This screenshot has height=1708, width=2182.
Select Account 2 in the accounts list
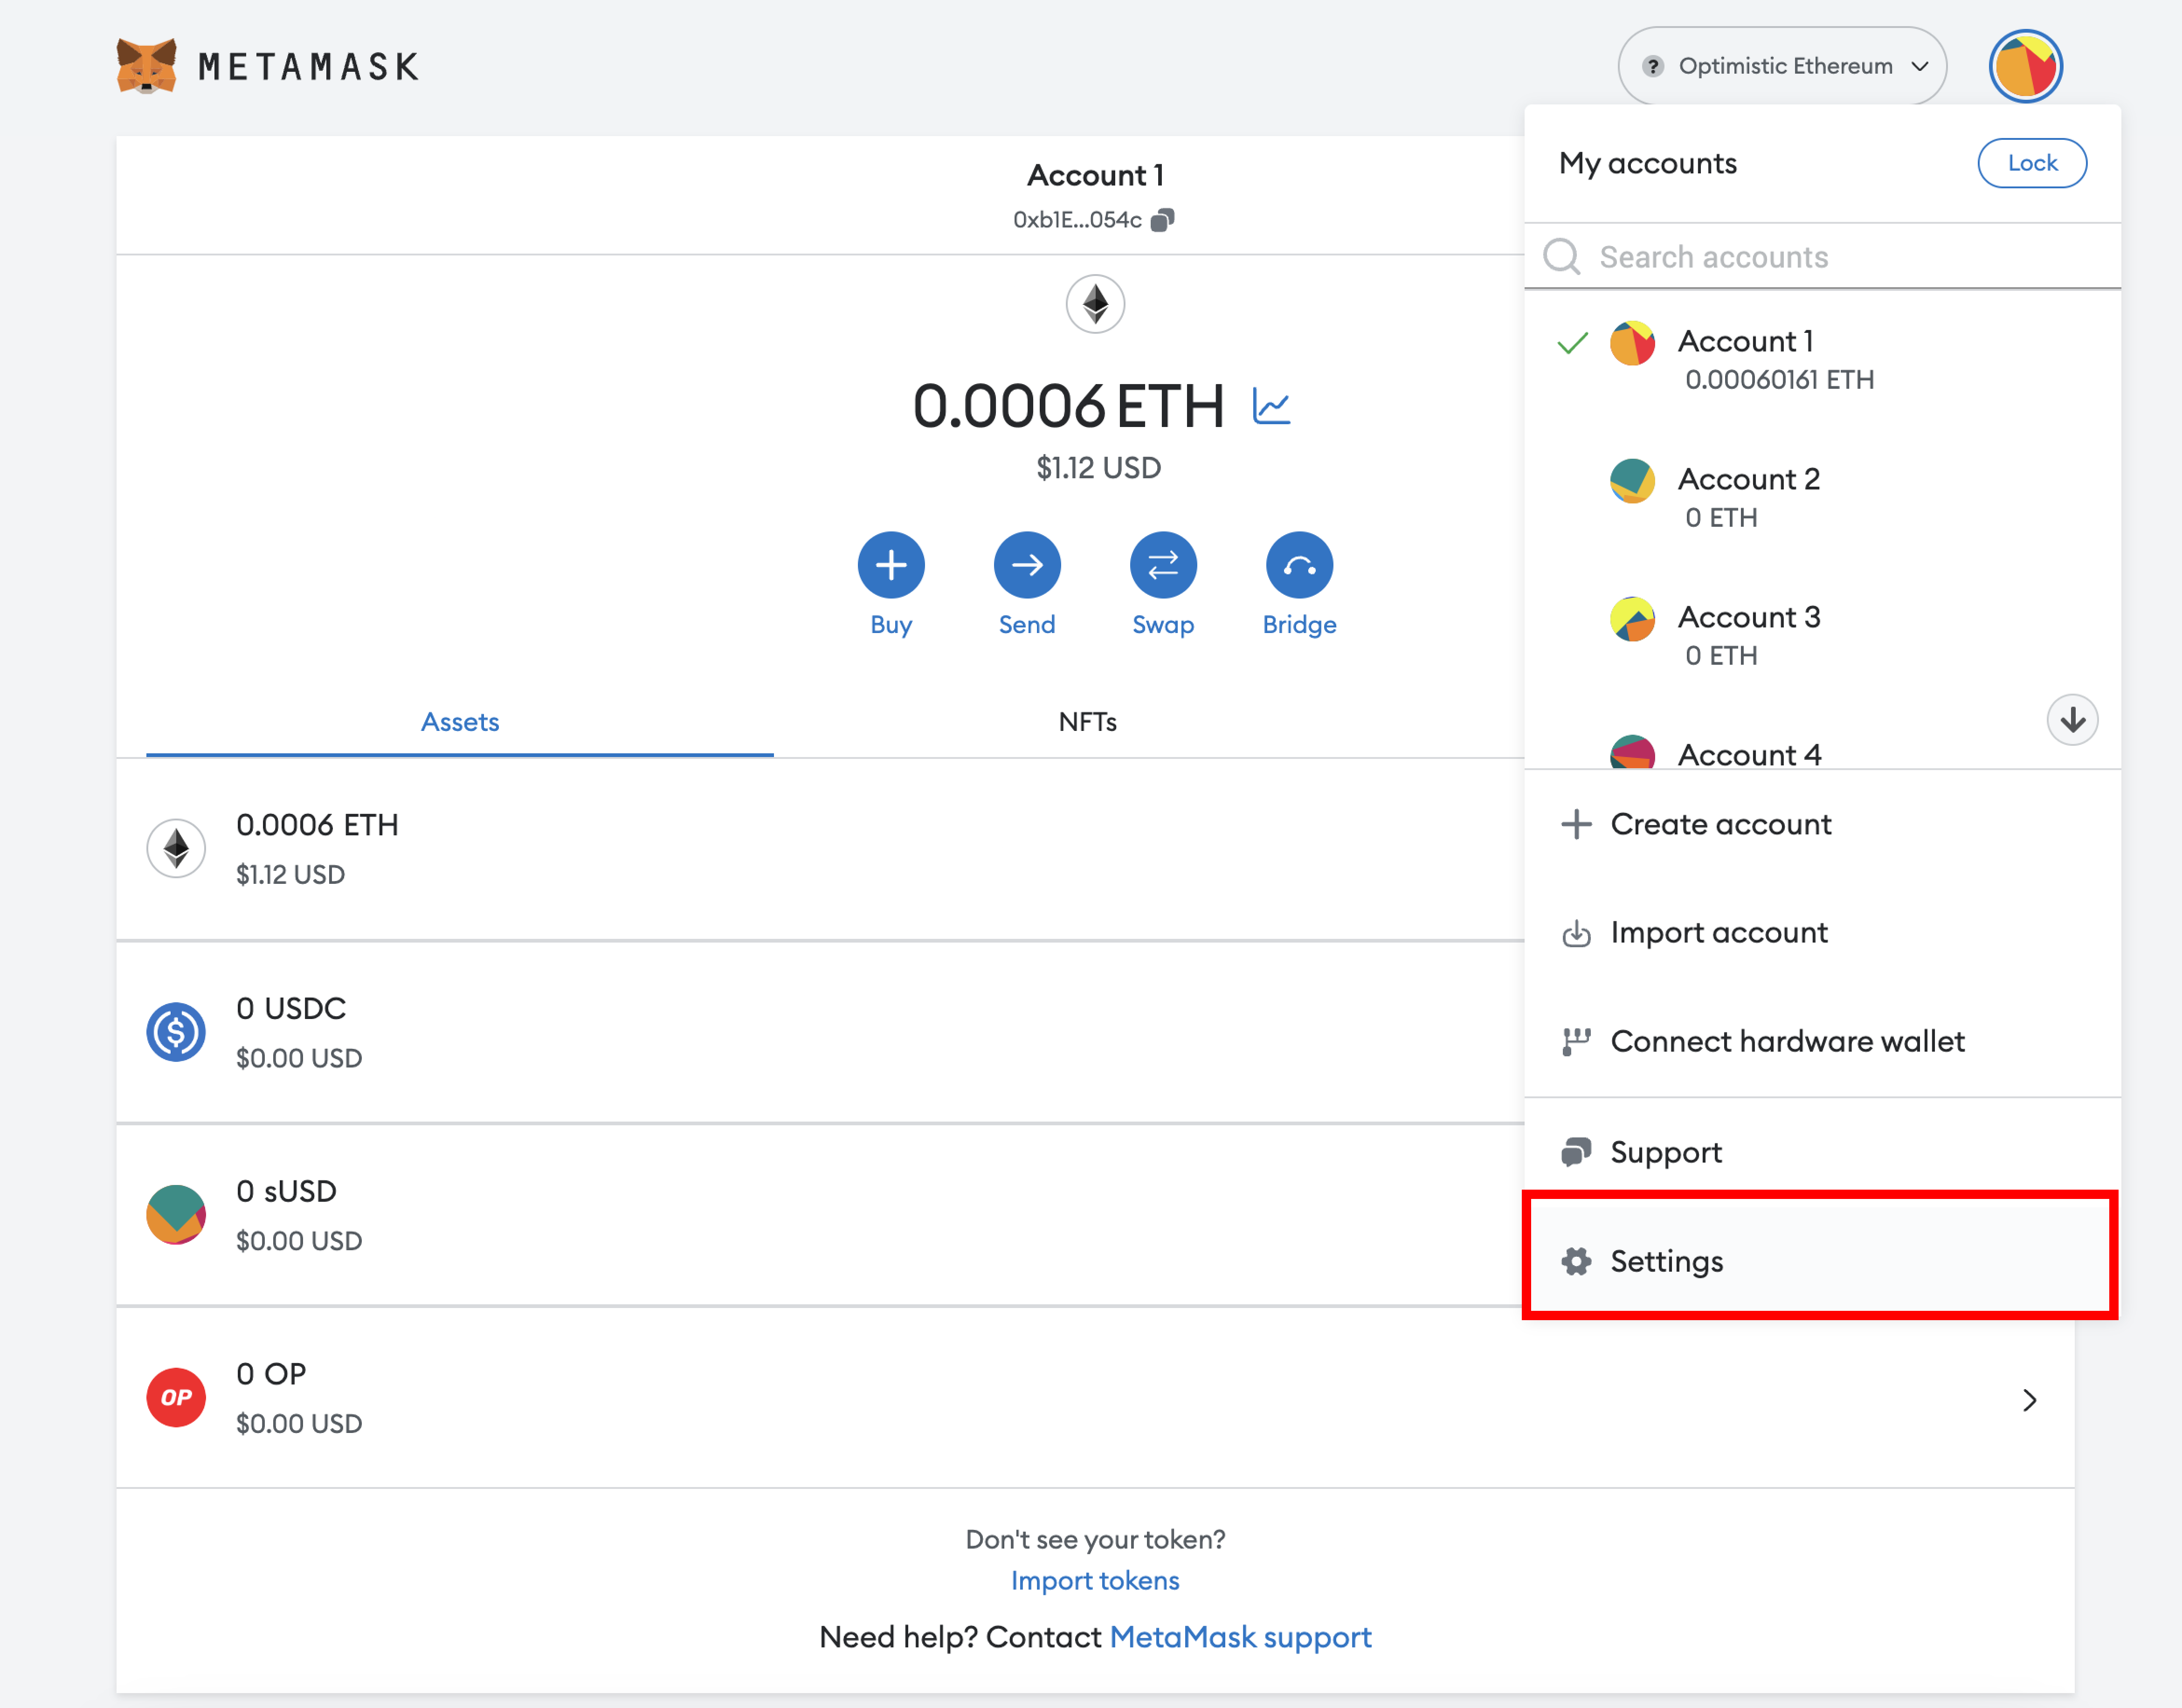1747,497
